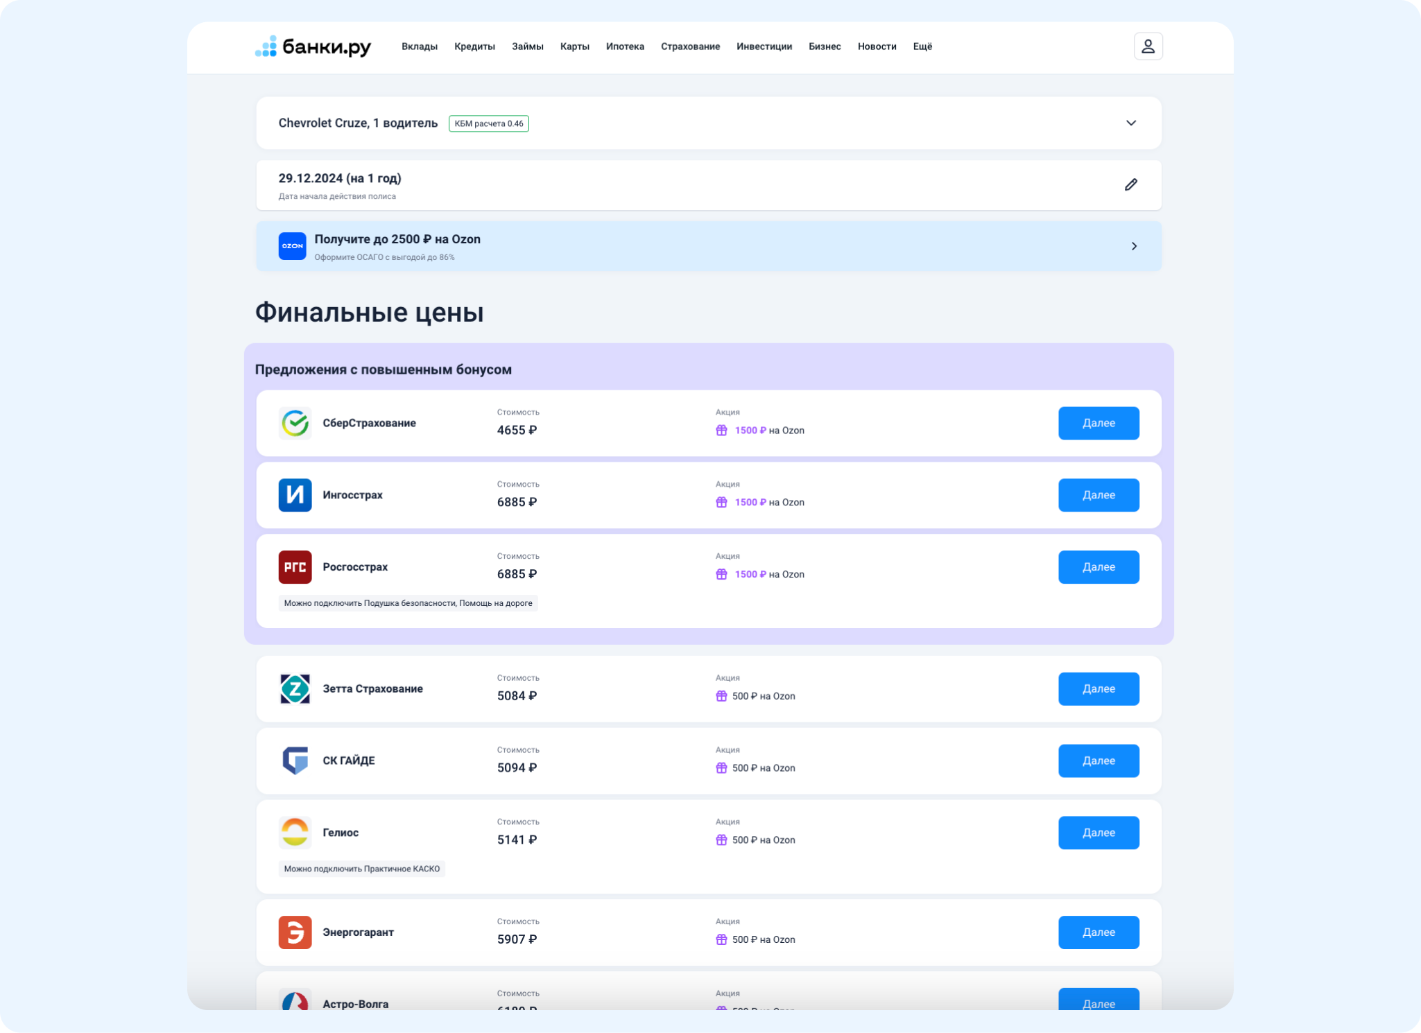Click gift icon in Энергогарант row
The image size is (1421, 1033).
(x=721, y=940)
